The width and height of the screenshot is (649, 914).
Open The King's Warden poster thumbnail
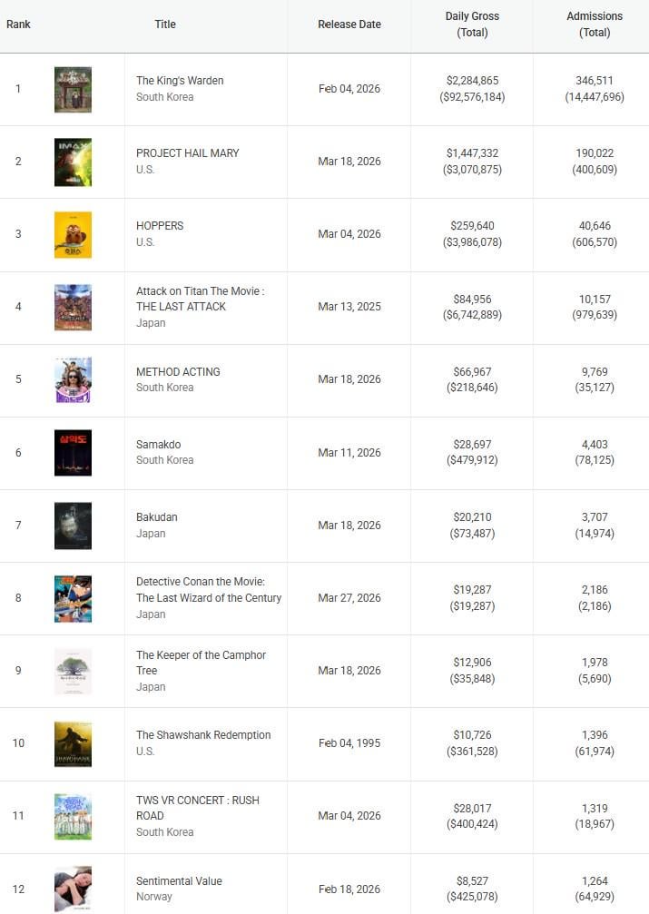coord(73,89)
